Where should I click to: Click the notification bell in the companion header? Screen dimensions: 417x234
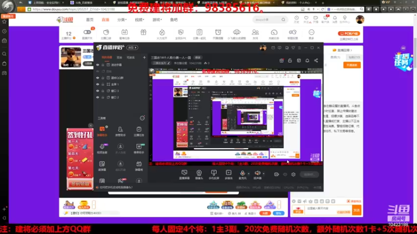point(307,60)
